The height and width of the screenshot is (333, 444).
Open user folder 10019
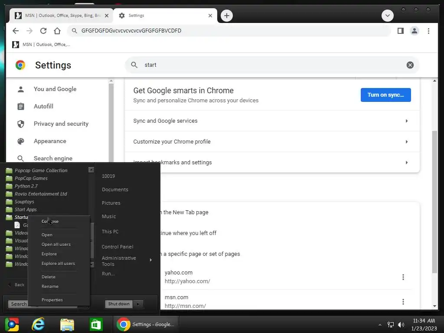coord(108,176)
